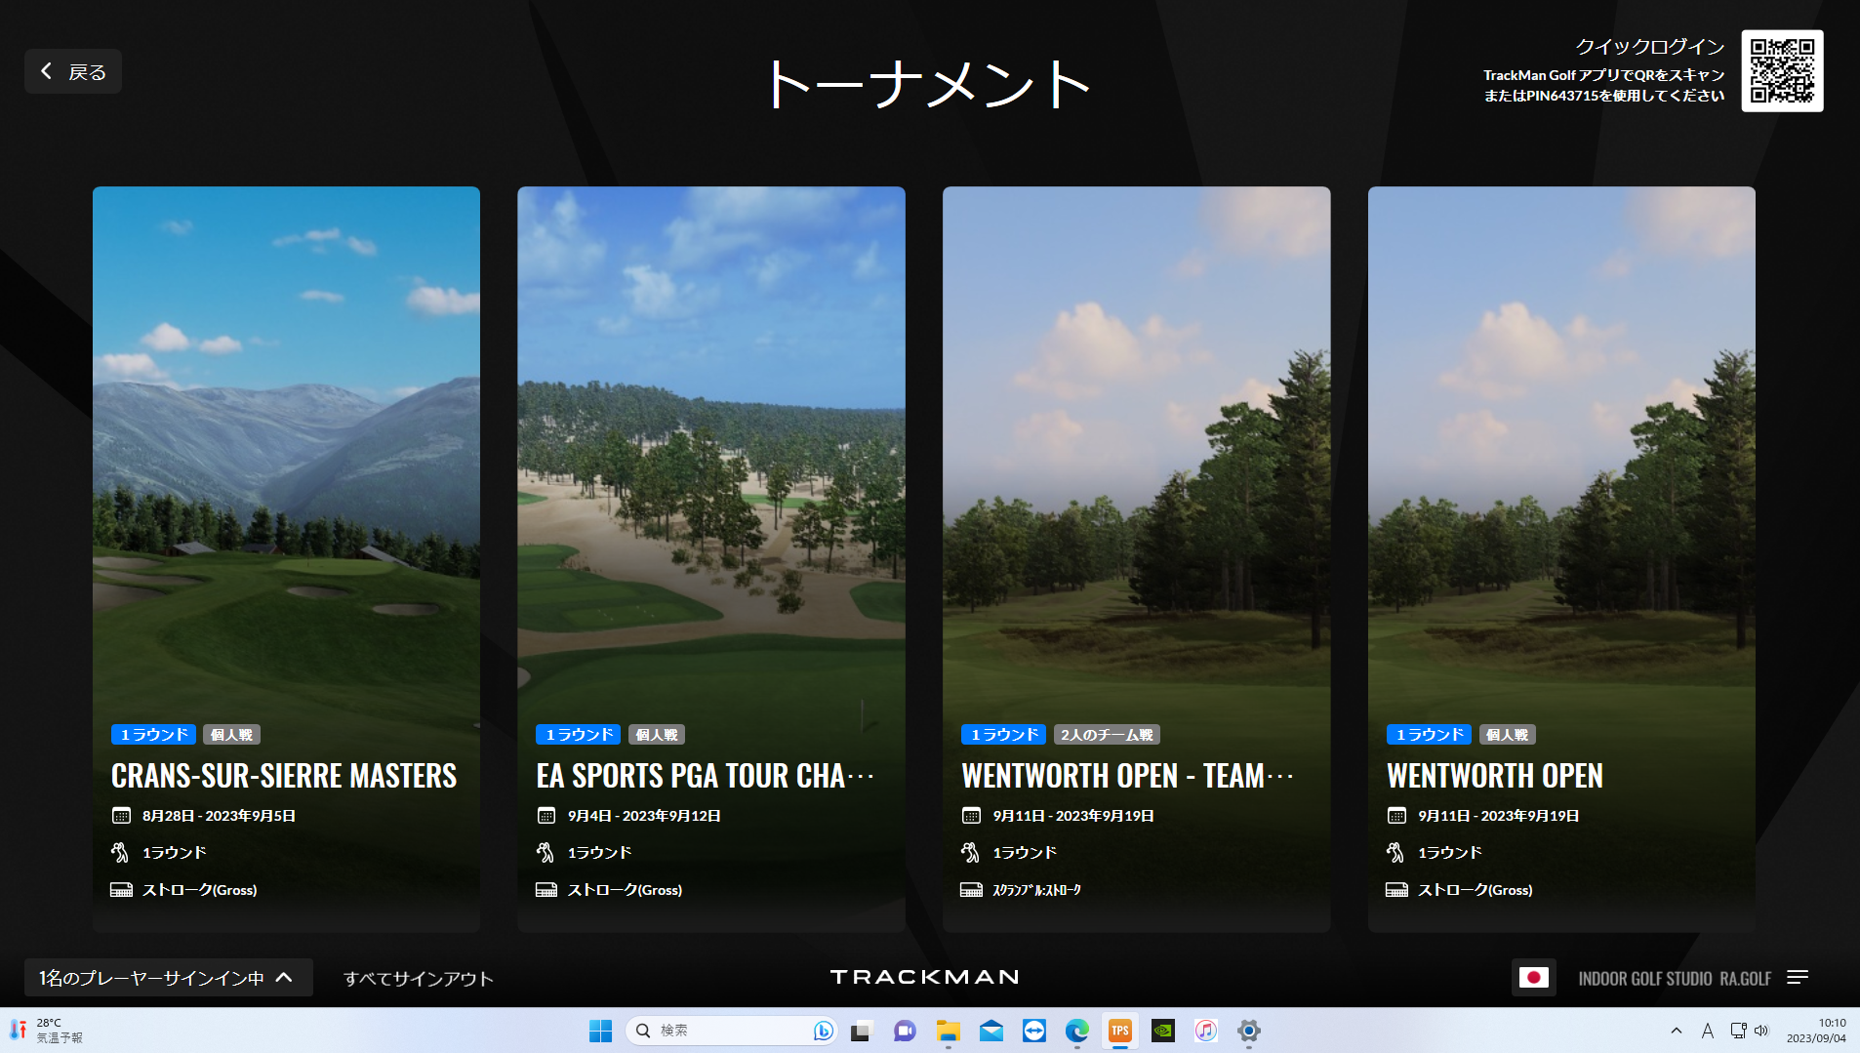The height and width of the screenshot is (1053, 1860).
Task: Click the EA Sports calendar date icon
Action: click(546, 816)
